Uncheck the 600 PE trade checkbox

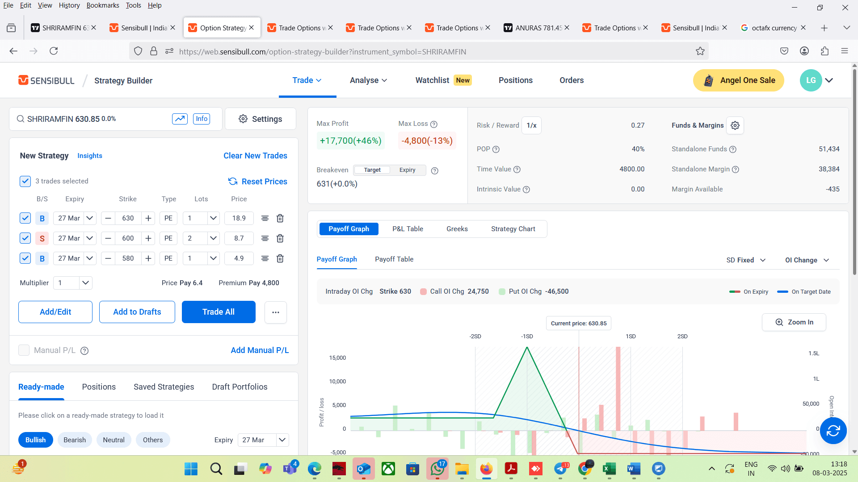click(x=25, y=238)
